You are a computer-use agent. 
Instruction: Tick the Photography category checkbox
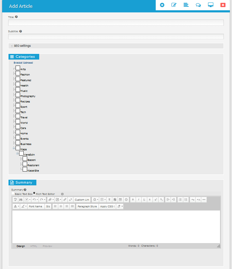click(18, 95)
